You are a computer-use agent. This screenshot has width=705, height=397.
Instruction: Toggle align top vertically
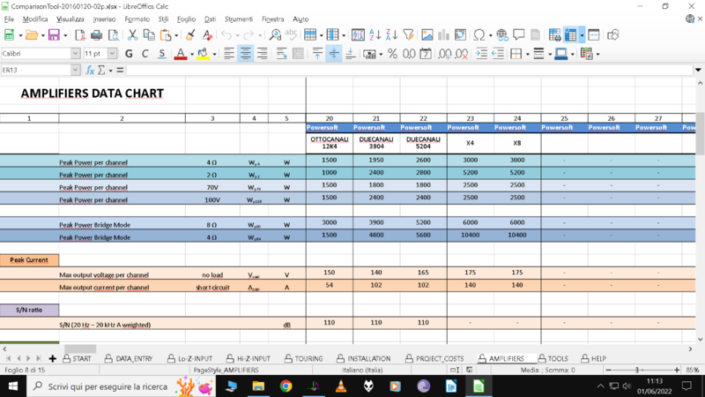(x=317, y=54)
